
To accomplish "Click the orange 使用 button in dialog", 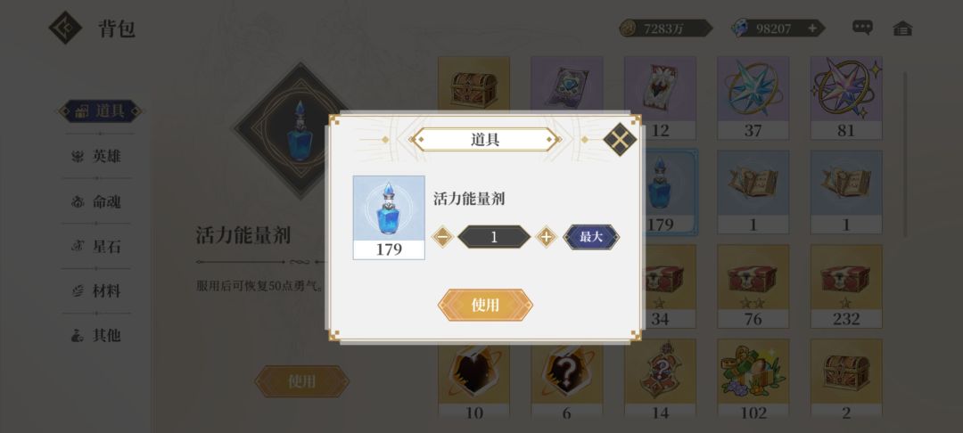I will coord(485,305).
